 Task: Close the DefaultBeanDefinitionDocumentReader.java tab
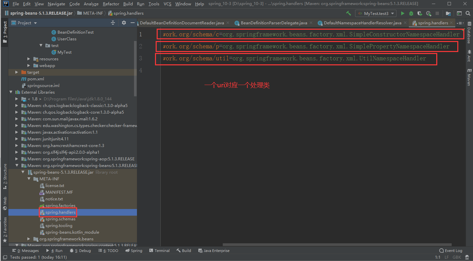[x=228, y=23]
